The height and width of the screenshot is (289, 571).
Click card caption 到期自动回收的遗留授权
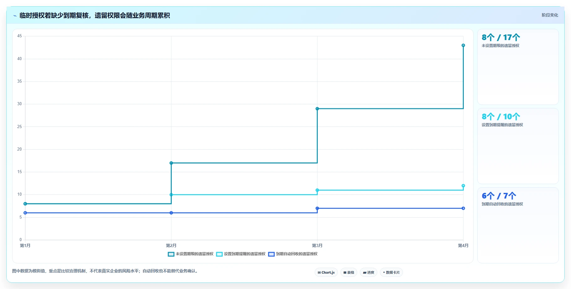click(x=502, y=204)
